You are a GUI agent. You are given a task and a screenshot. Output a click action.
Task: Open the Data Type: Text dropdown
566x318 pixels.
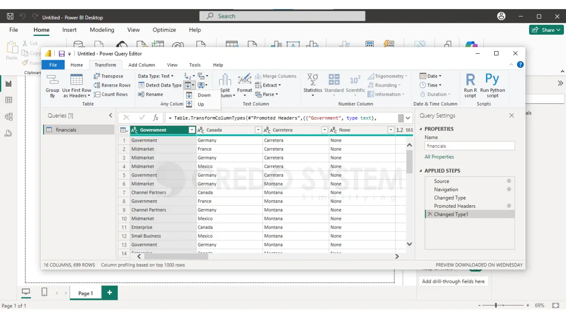[x=156, y=76]
